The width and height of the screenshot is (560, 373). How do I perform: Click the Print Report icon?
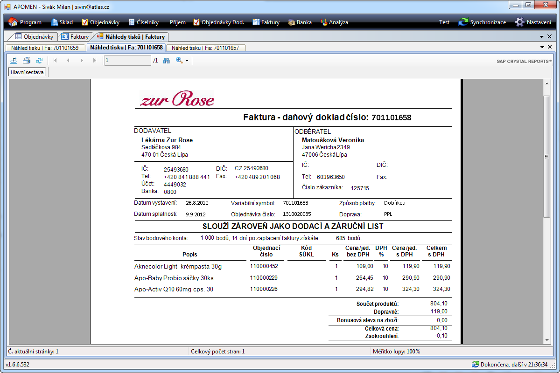(27, 60)
